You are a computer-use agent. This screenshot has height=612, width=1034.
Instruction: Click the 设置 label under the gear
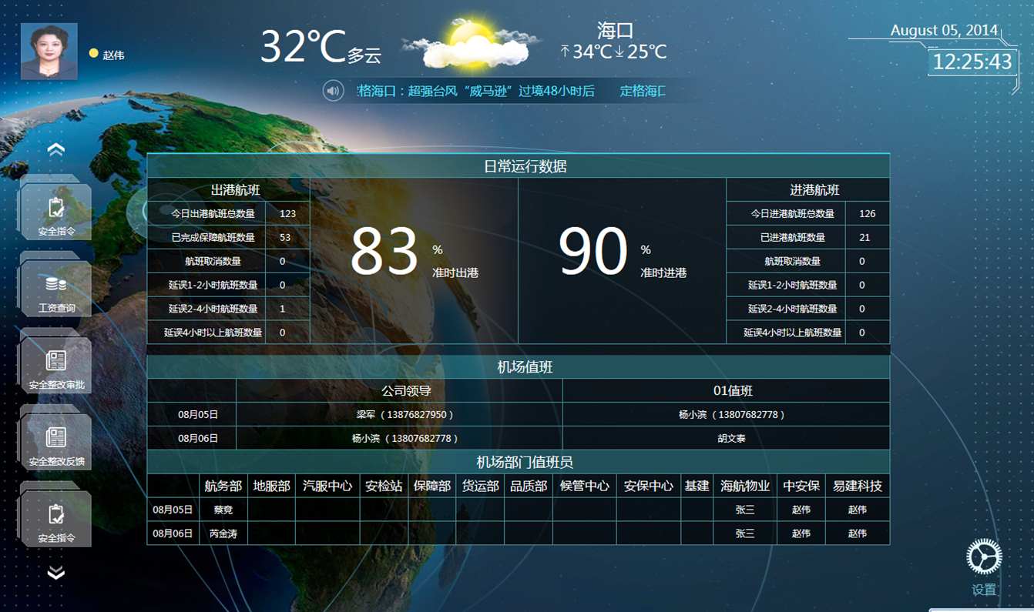tap(984, 590)
